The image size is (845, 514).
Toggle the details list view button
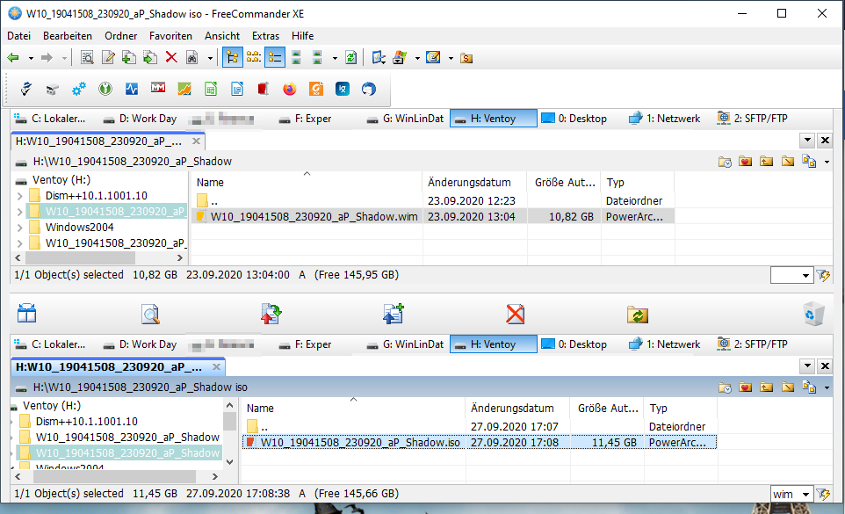pyautogui.click(x=275, y=58)
